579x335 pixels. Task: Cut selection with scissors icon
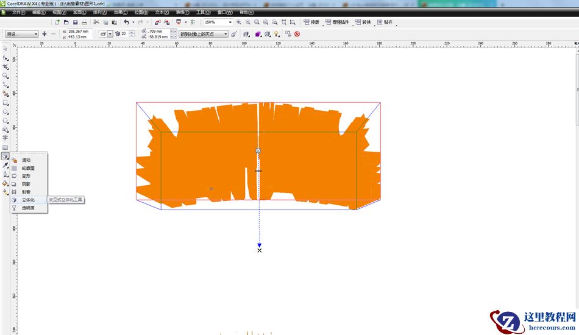96,23
